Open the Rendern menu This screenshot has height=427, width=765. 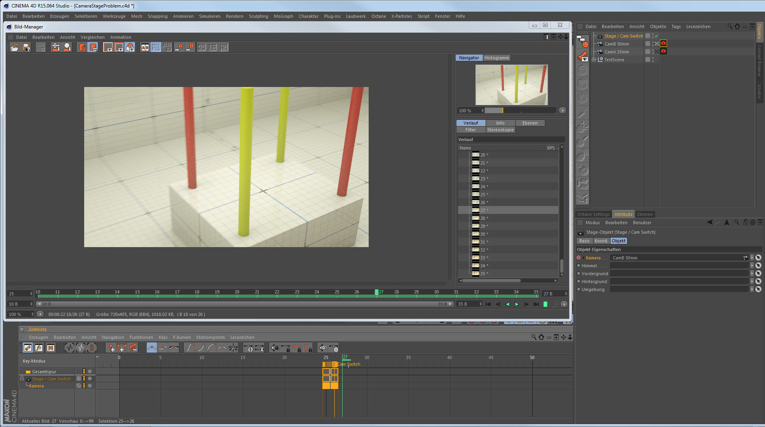234,16
